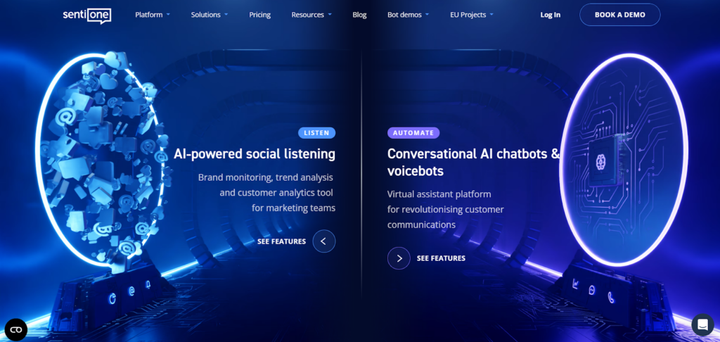
Task: Select the Listen badge label
Action: click(317, 133)
